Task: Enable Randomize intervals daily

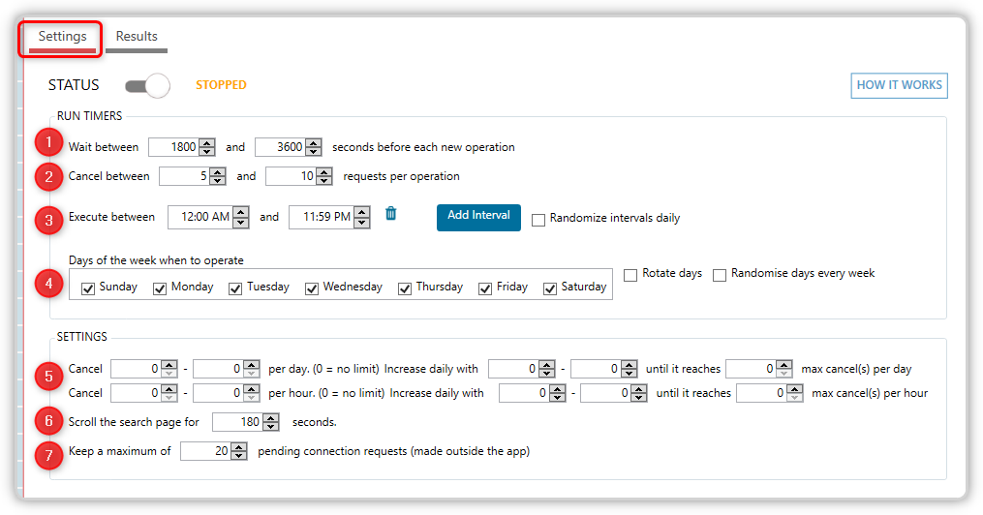Action: [x=538, y=220]
